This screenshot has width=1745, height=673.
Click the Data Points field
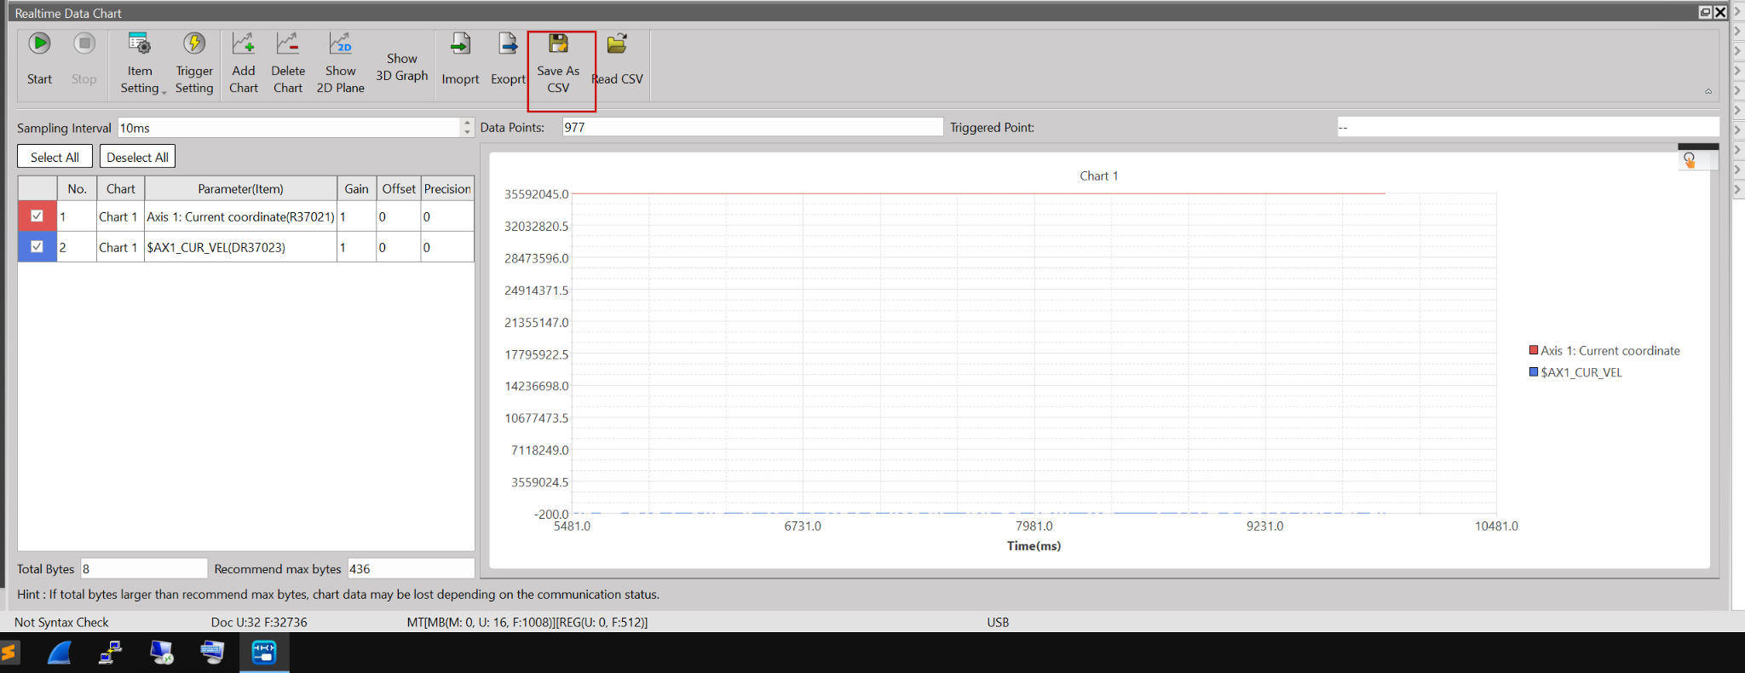coord(752,128)
